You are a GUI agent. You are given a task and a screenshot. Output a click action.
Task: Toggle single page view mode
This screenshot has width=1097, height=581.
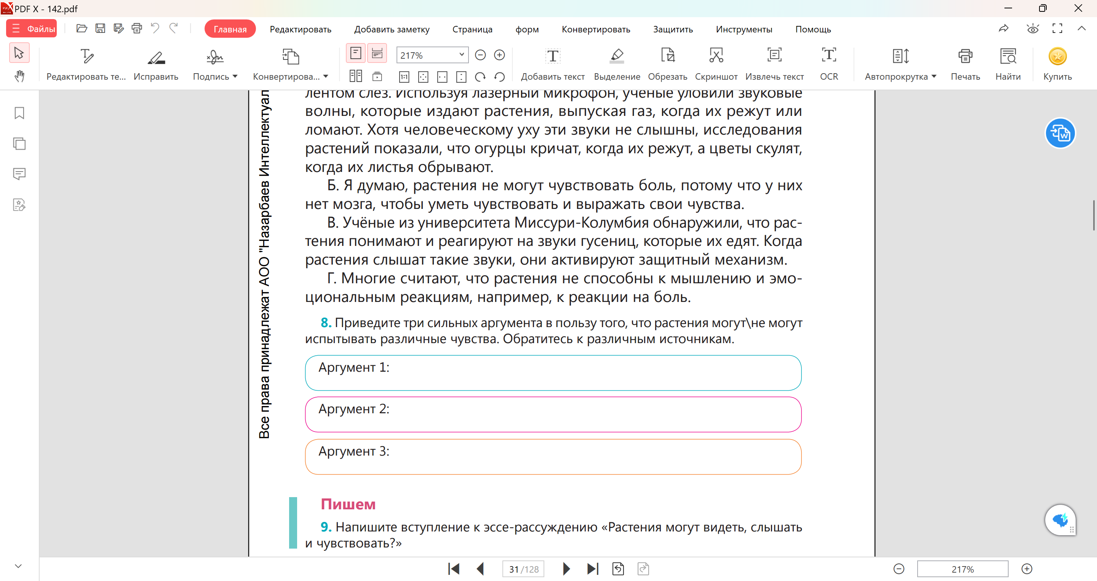[x=356, y=53]
